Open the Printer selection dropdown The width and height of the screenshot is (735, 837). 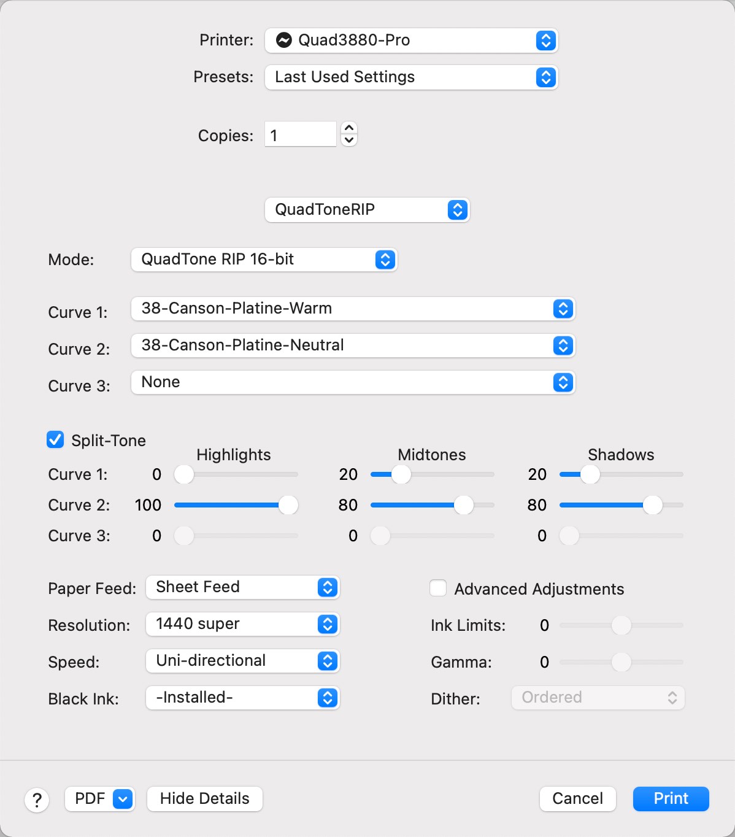[411, 40]
